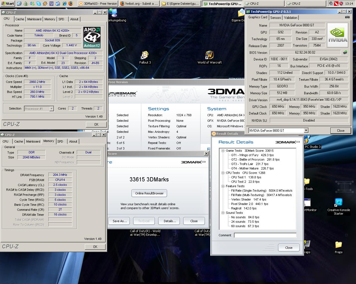Click the NVIDIA logo in GPU-Z

coord(337,35)
